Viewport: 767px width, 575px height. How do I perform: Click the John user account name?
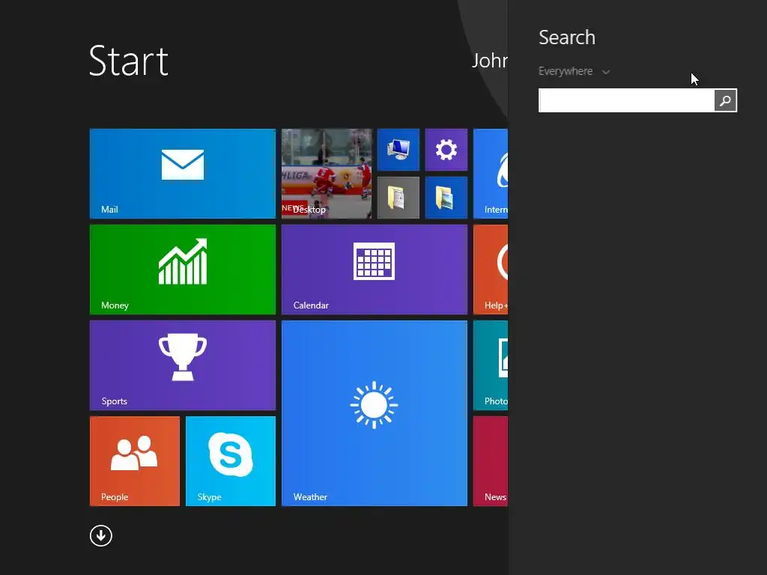click(x=490, y=61)
